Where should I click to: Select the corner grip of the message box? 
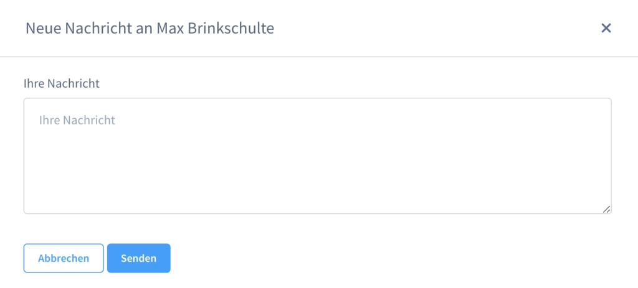click(x=607, y=210)
